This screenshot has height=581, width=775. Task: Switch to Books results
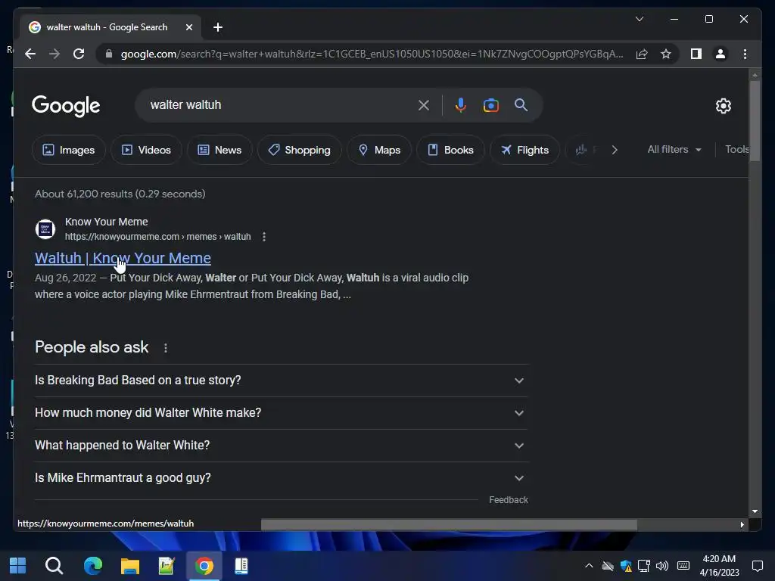click(x=450, y=150)
